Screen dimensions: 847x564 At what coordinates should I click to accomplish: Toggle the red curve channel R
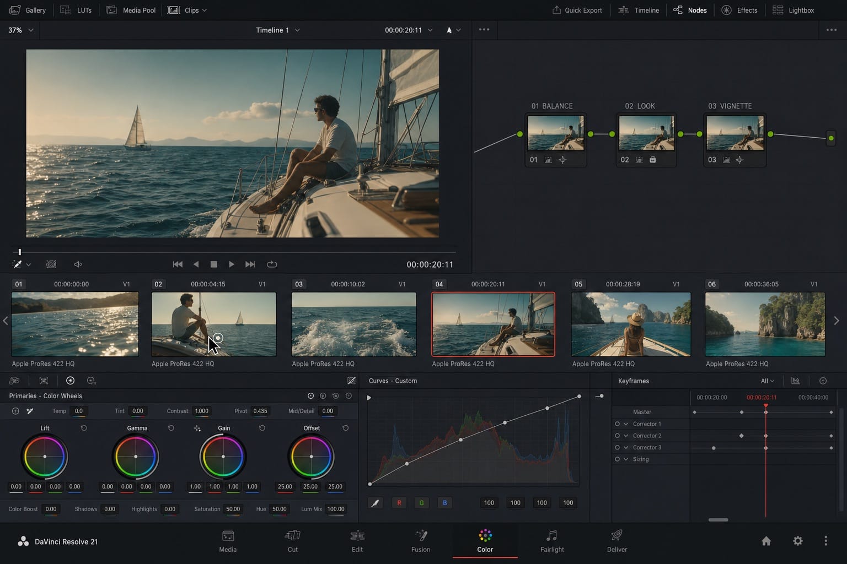[x=399, y=502]
